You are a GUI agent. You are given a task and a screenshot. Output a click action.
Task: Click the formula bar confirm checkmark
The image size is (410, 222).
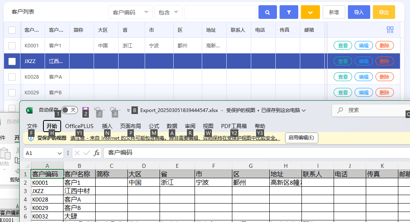pos(86,153)
